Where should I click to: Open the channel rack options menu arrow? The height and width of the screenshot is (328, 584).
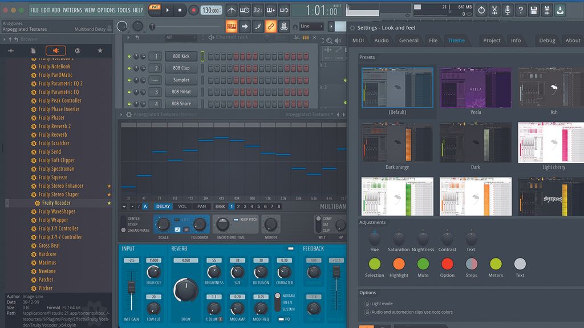[130, 37]
